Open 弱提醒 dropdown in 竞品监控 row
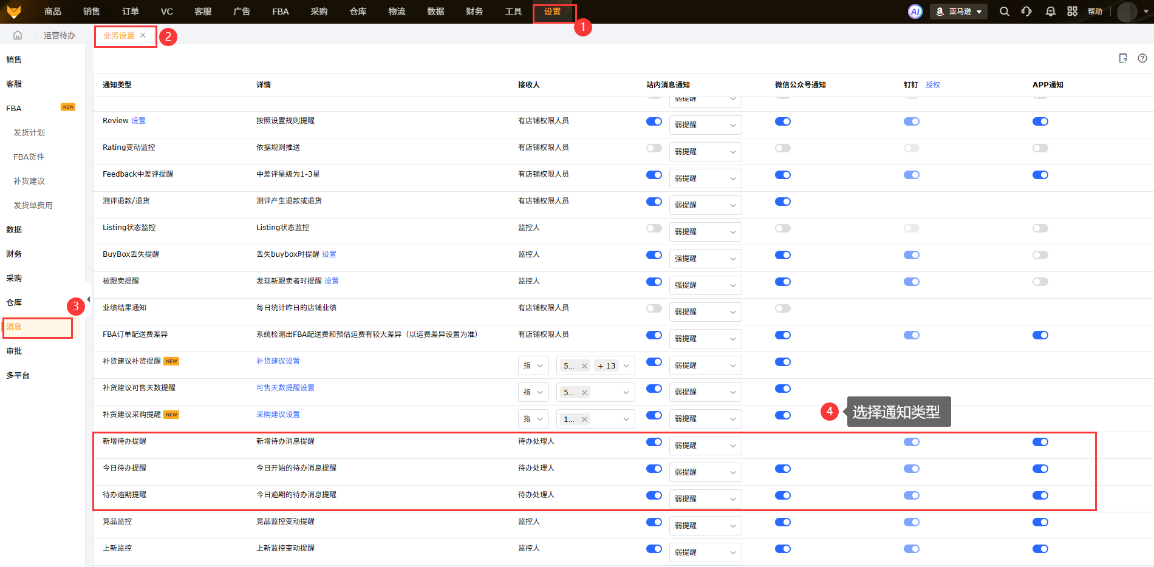Image resolution: width=1154 pixels, height=567 pixels. pos(706,526)
